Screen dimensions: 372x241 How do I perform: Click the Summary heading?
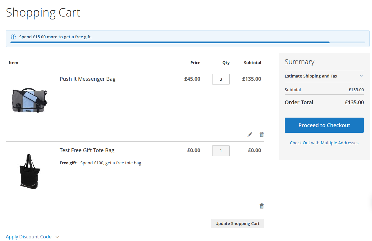pyautogui.click(x=300, y=62)
